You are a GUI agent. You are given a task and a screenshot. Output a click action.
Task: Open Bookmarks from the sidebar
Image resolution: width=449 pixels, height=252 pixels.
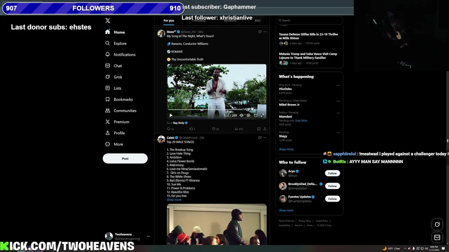pos(119,99)
